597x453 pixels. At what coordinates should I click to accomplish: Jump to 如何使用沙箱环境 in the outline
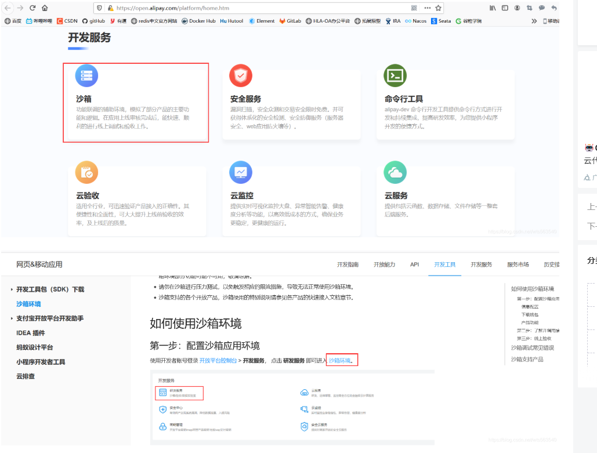(x=533, y=289)
